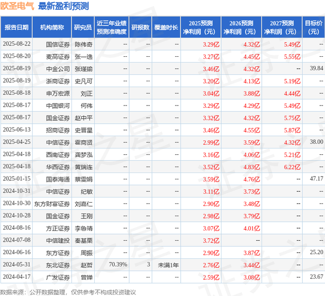Click researcher name 龚梦泓
The height and width of the screenshot is (296, 325).
[x=84, y=155]
